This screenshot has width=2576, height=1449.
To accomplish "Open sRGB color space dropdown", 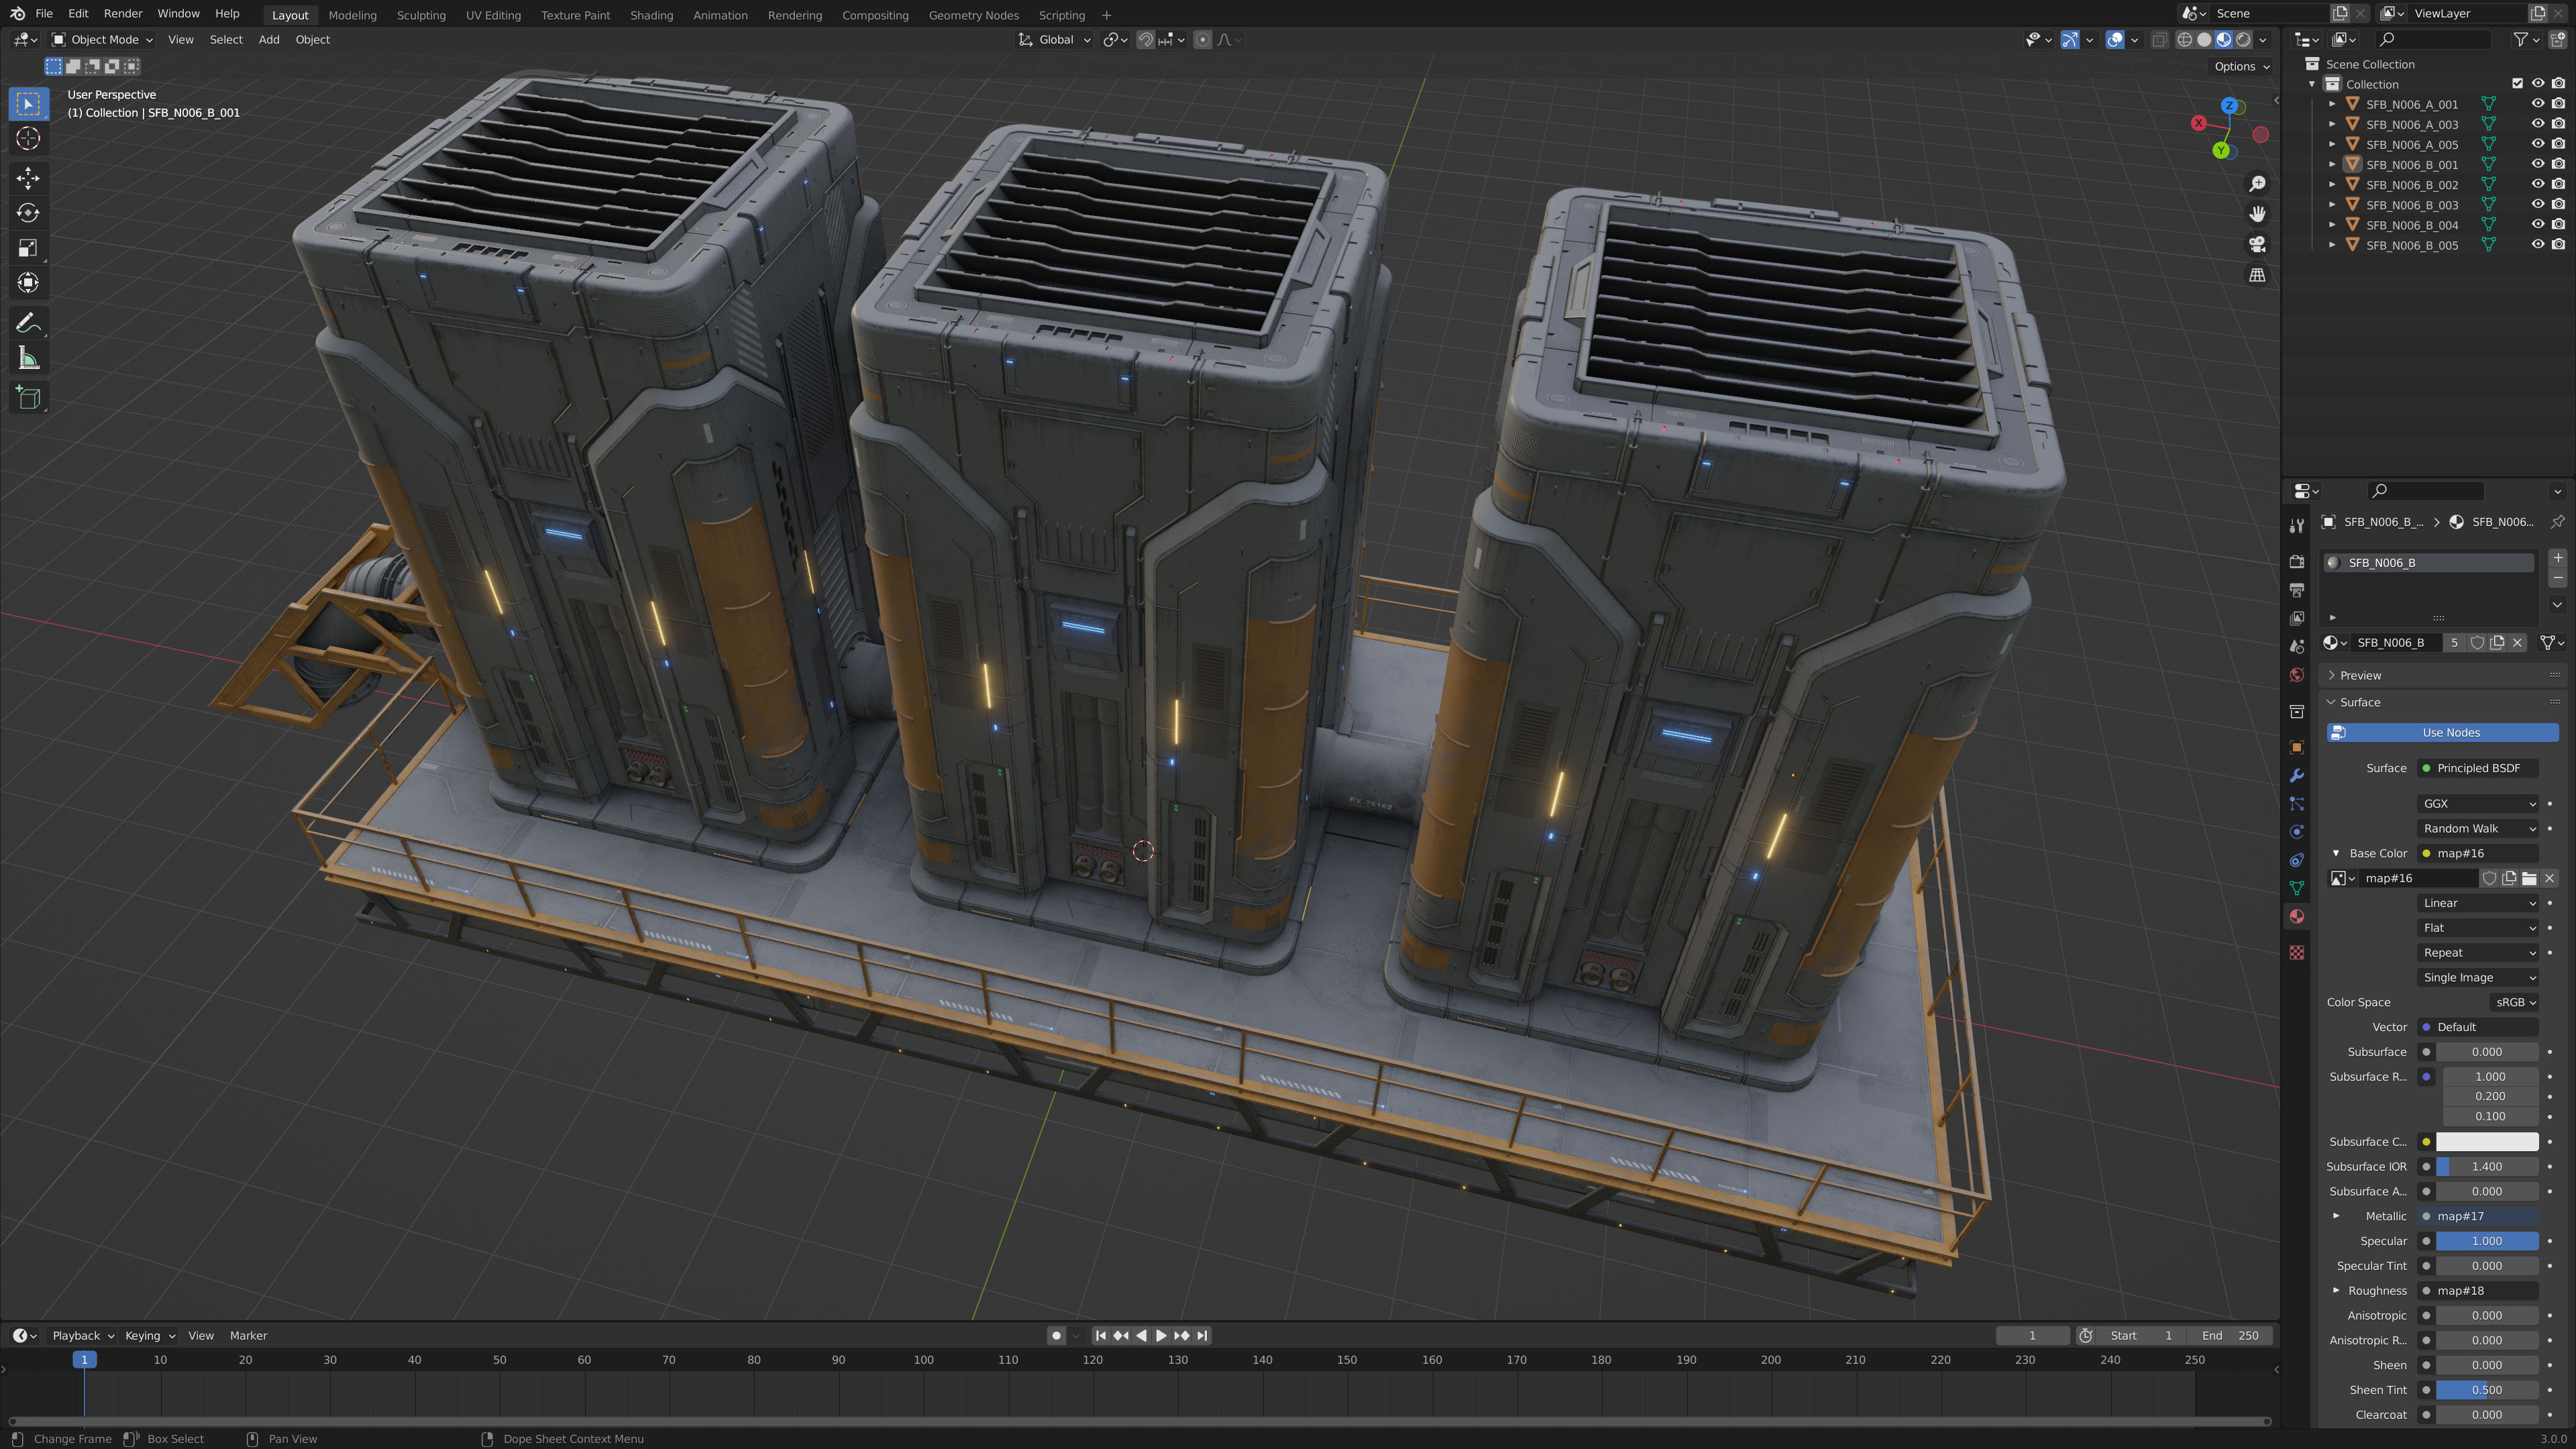I will point(2514,1002).
